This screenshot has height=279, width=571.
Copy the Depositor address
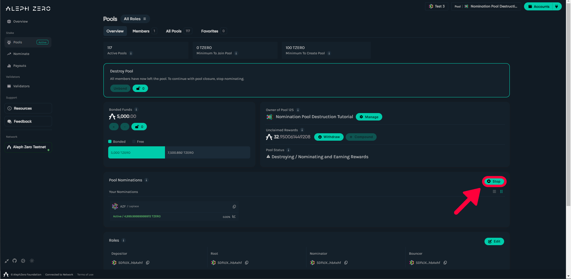(148, 263)
